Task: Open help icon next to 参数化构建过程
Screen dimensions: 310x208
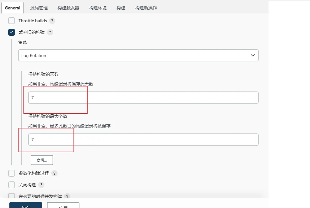Action: (54, 173)
